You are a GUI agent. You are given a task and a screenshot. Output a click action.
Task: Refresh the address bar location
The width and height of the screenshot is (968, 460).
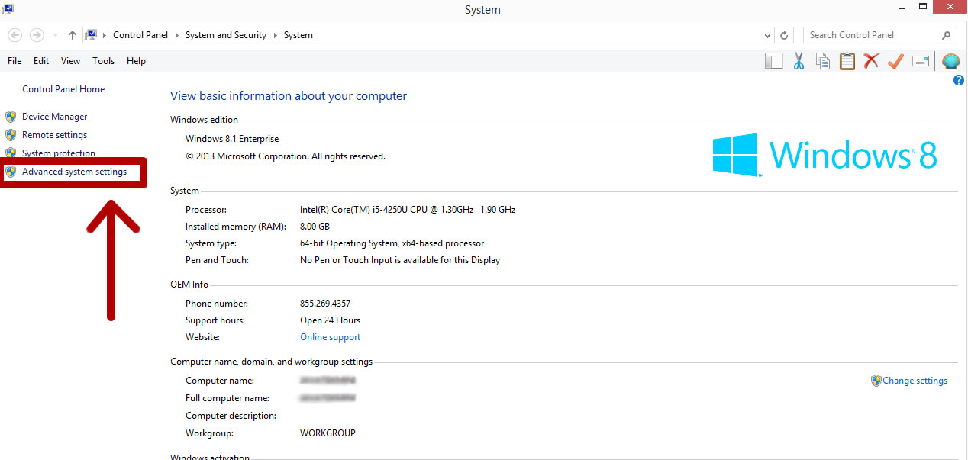(x=784, y=35)
